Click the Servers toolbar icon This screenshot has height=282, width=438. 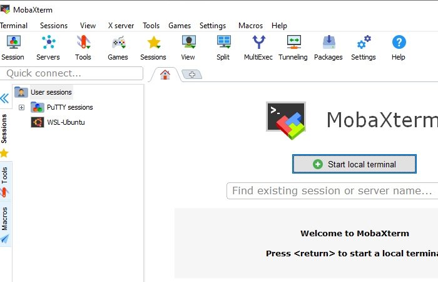coord(48,48)
